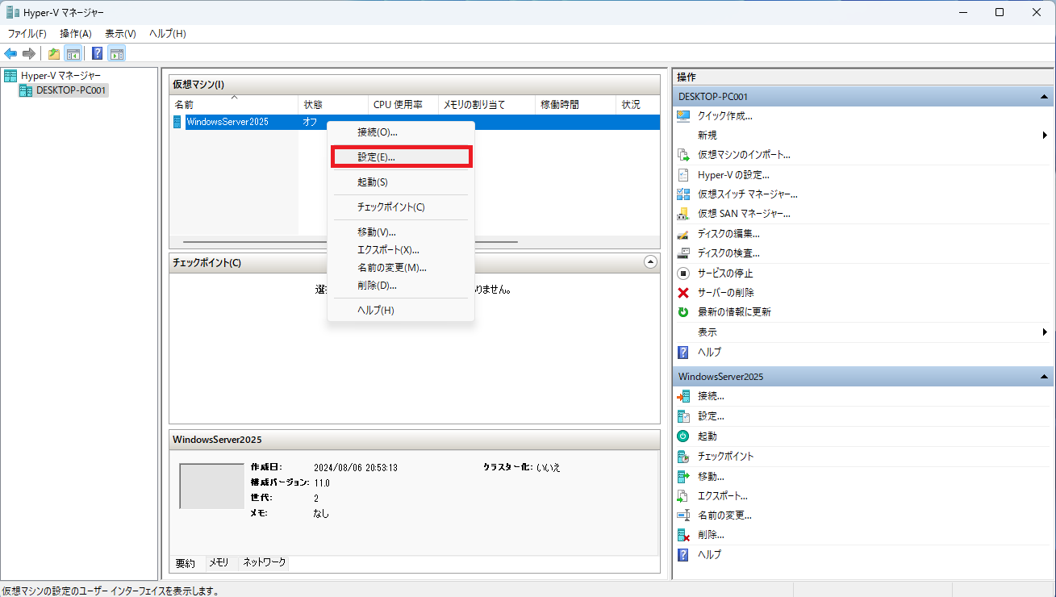Click the 名前の変更 icon in Actions pane
This screenshot has width=1056, height=597.
pos(683,515)
